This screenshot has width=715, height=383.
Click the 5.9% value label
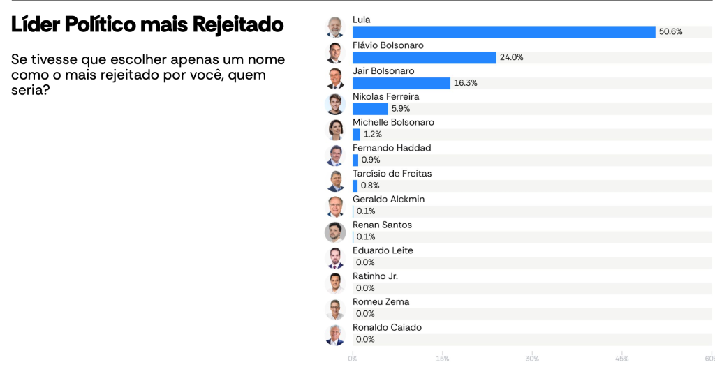tap(401, 109)
